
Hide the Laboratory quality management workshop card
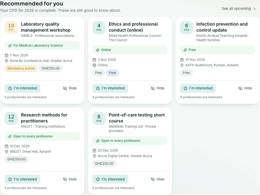(x=70, y=88)
